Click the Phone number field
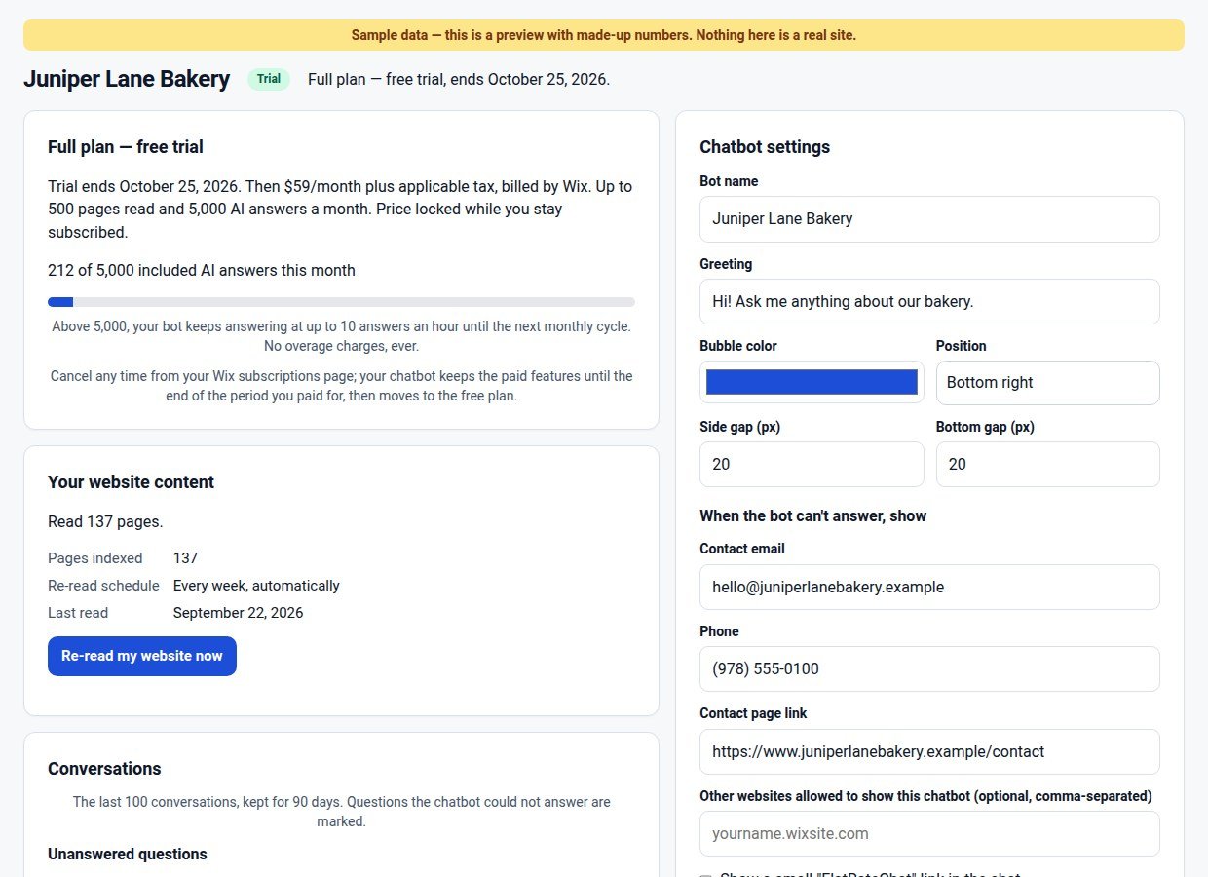The image size is (1208, 877). [x=929, y=669]
